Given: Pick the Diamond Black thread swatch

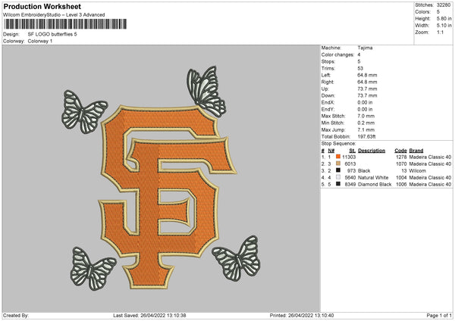Looking at the screenshot, I should pos(338,184).
